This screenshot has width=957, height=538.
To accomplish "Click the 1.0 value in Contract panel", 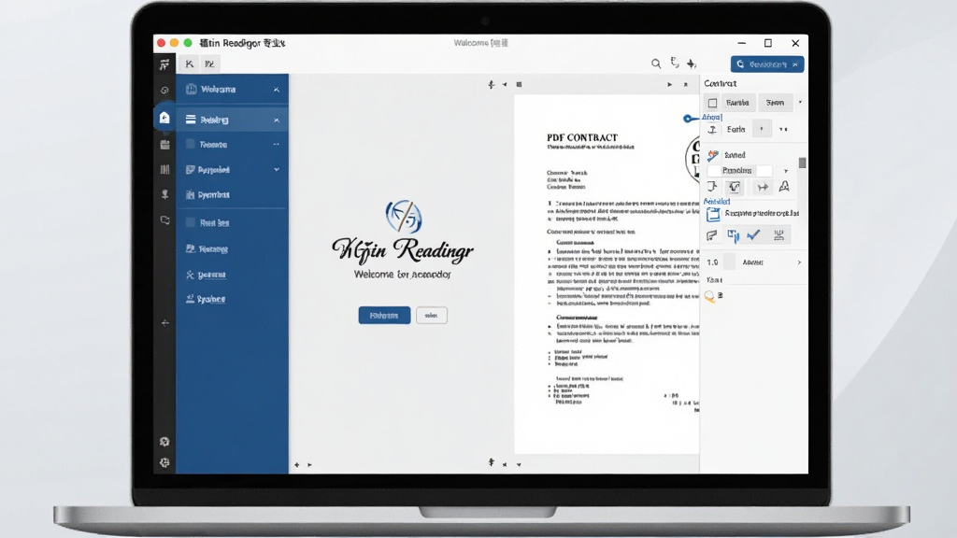I will point(712,262).
